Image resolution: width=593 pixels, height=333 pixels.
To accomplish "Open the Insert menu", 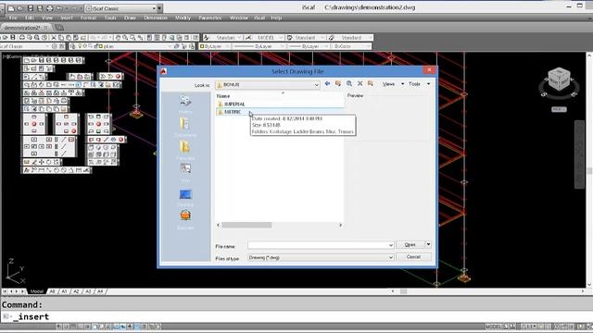I will tap(67, 18).
